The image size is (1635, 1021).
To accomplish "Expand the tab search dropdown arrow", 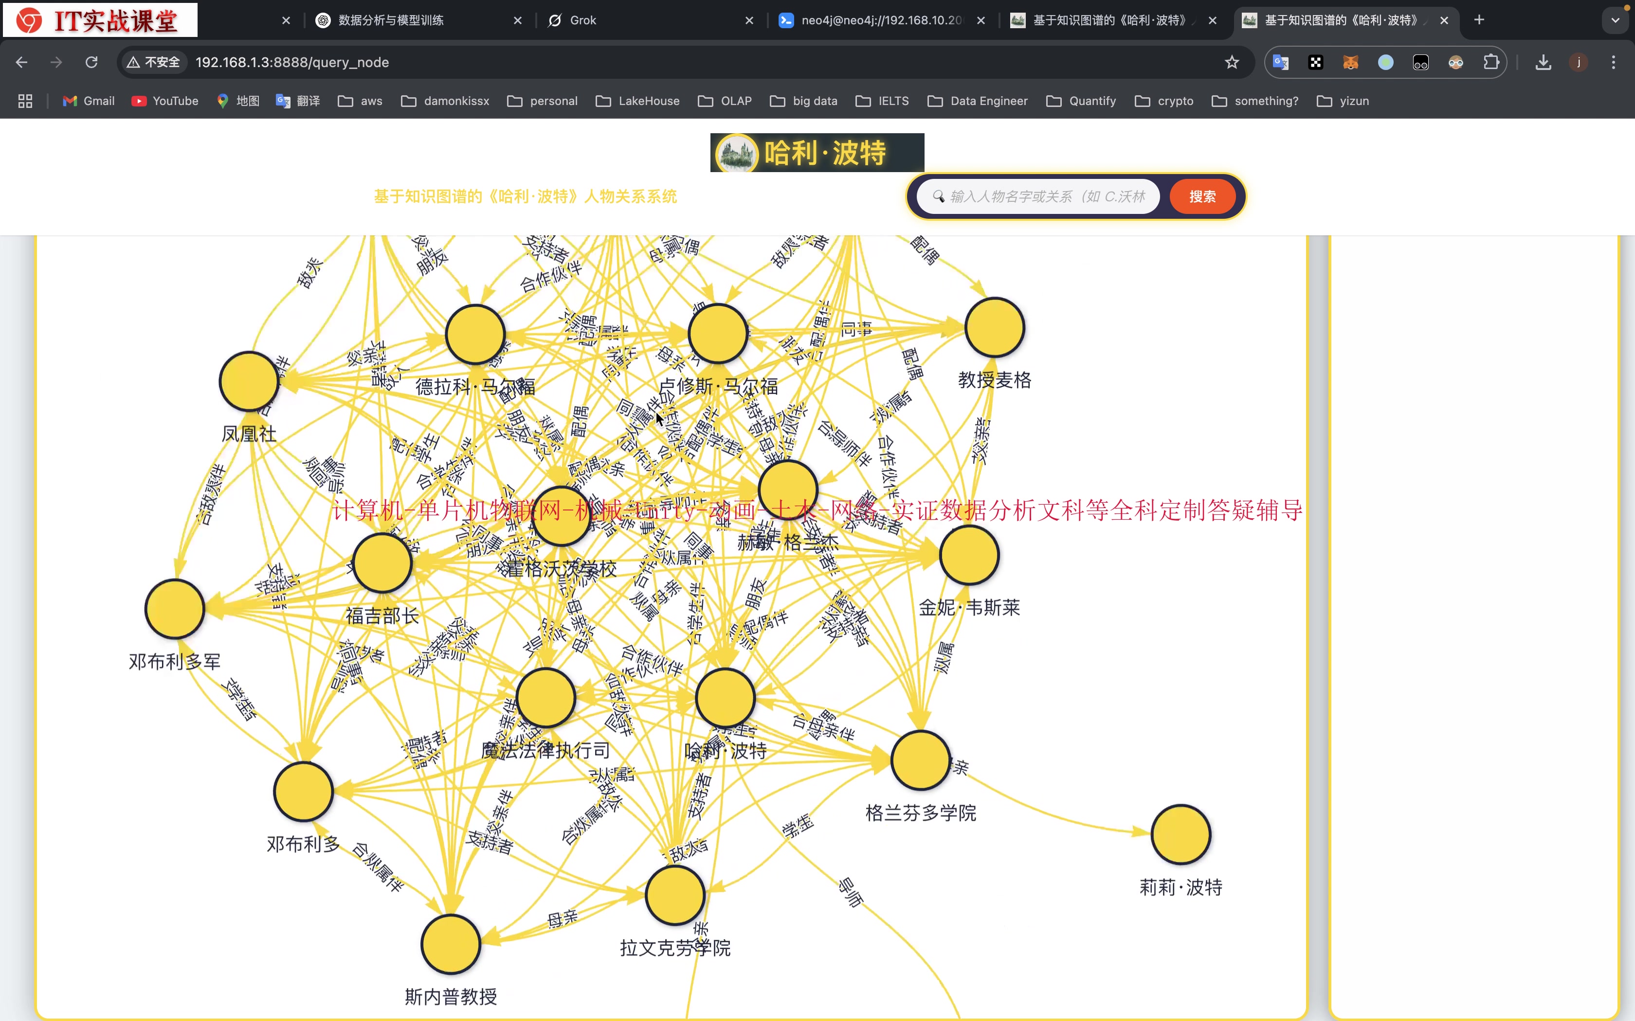I will [1616, 20].
